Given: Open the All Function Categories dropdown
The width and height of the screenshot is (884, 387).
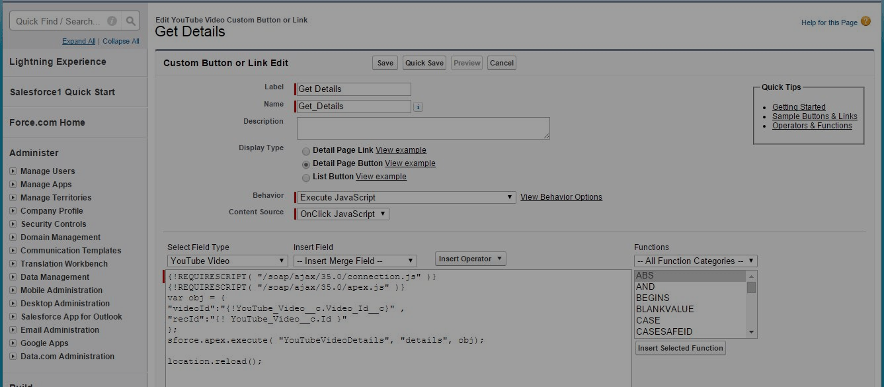Looking at the screenshot, I should (696, 261).
